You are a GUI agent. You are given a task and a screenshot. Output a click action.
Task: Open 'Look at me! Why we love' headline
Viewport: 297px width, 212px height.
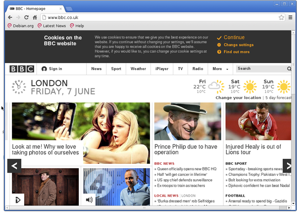(46, 149)
